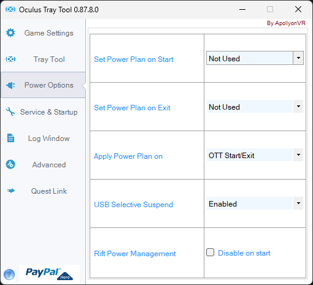Click the Tray Tool headset icon
This screenshot has height=285, width=313.
(x=10, y=59)
